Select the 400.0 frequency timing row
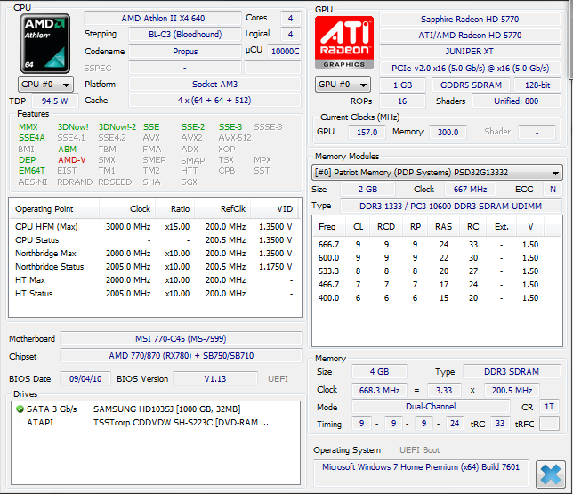The width and height of the screenshot is (573, 494). 437,297
